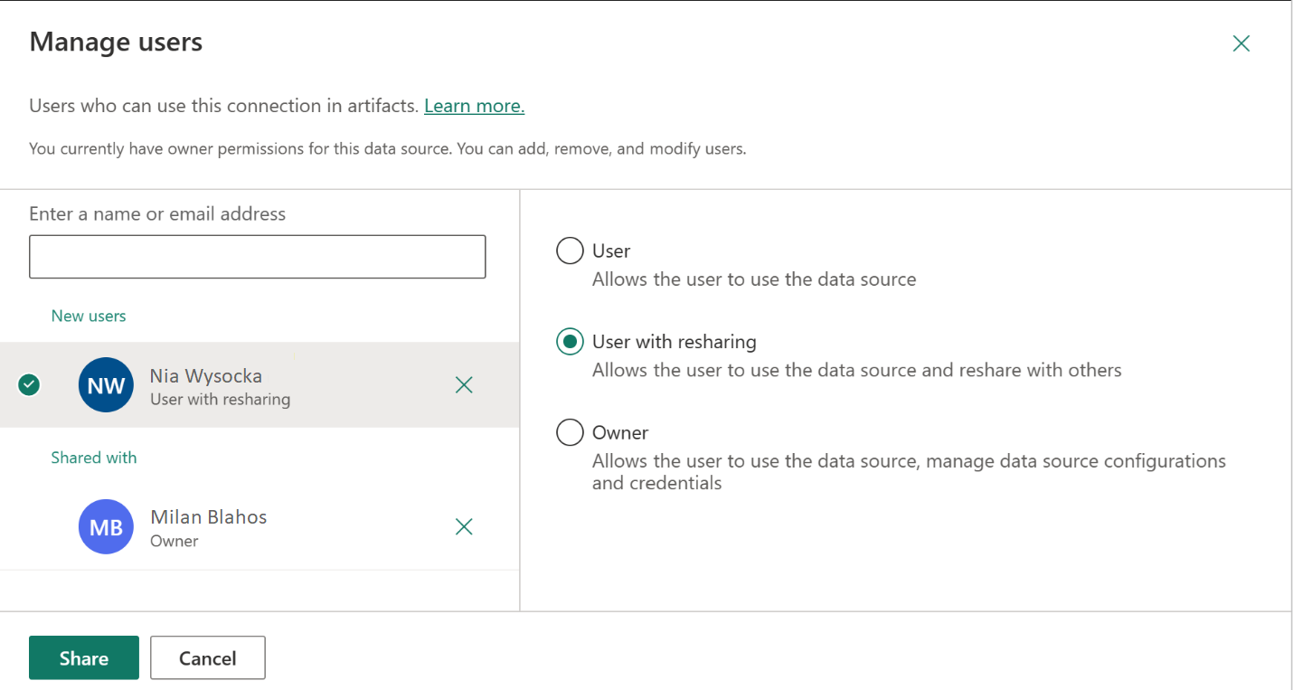
Task: Select the Nia Wysocka user row
Action: pos(271,385)
